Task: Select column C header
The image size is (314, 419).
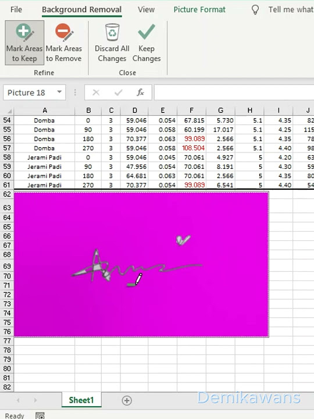Action: pyautogui.click(x=111, y=111)
